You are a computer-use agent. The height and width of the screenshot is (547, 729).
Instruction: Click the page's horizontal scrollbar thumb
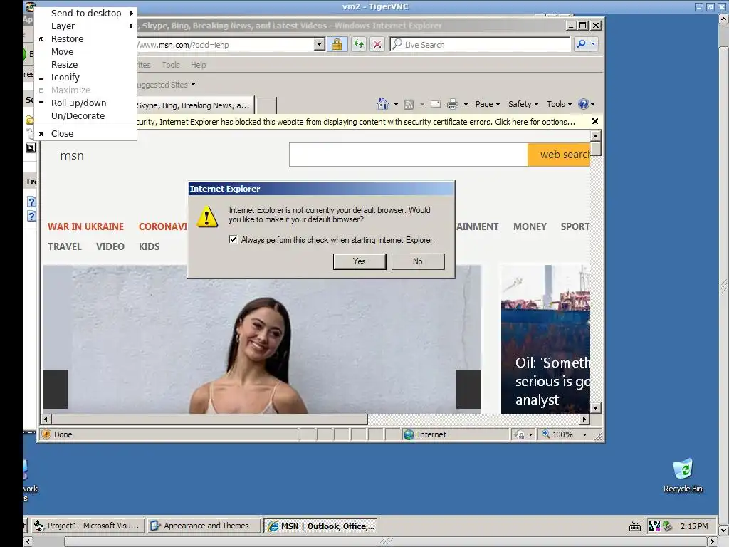click(209, 419)
